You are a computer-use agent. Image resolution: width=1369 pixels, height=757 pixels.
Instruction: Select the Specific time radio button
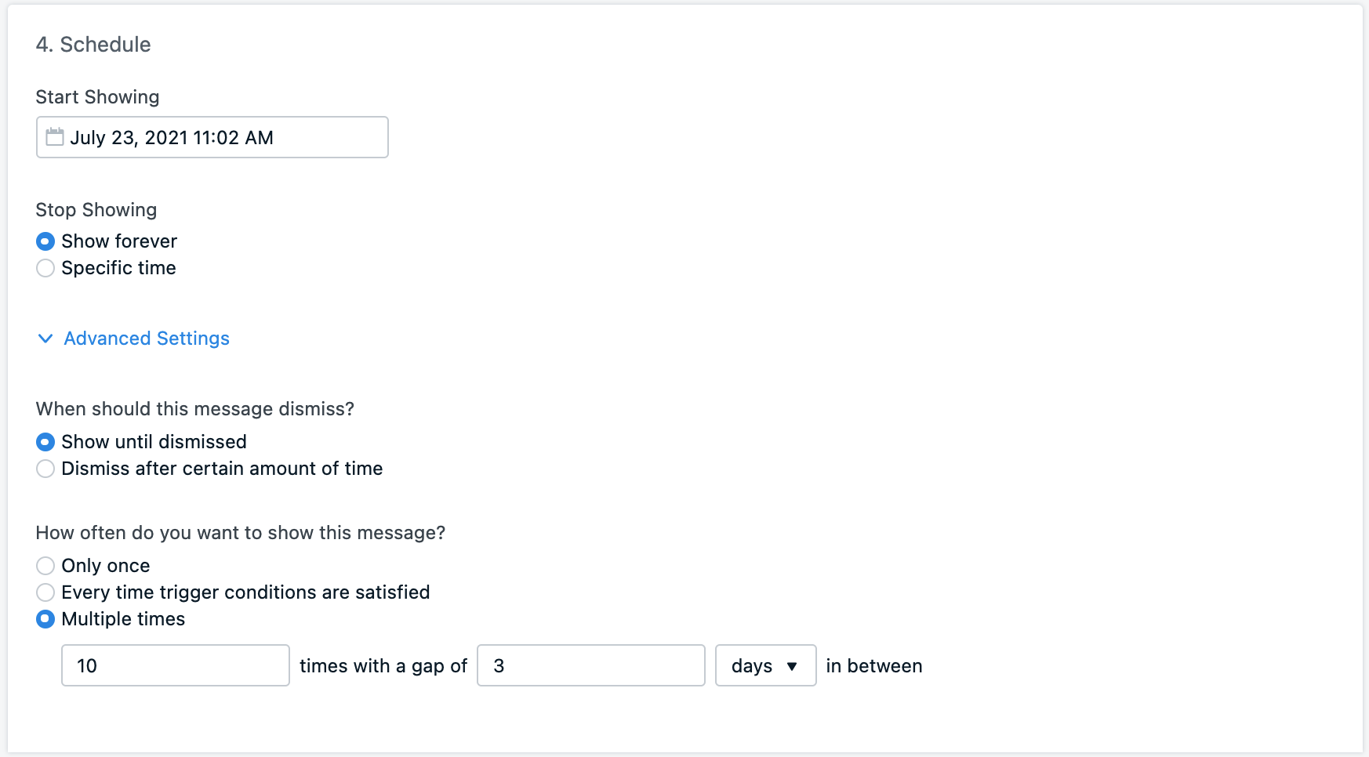point(45,268)
